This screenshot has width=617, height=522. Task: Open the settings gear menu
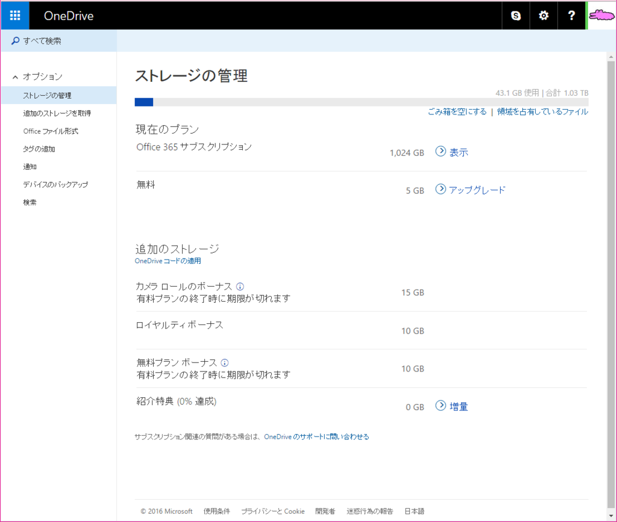tap(544, 15)
